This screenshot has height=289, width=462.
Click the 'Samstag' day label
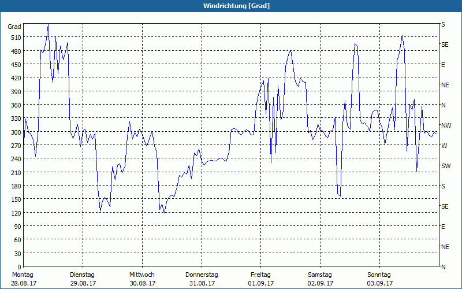320,275
